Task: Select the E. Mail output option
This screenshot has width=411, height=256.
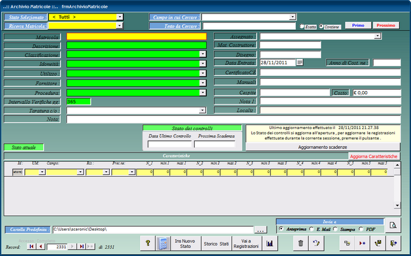Action: tap(311, 229)
